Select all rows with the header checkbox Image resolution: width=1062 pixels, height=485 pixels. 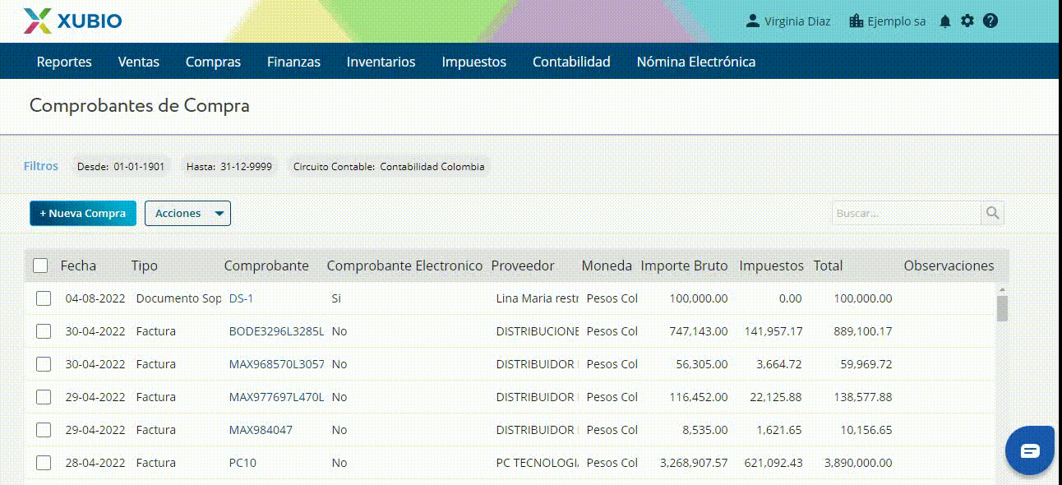coord(40,266)
